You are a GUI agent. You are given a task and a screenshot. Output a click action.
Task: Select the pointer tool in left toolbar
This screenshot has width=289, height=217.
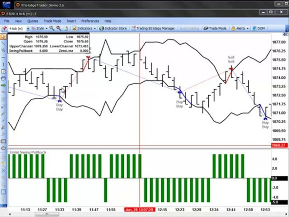(3, 36)
